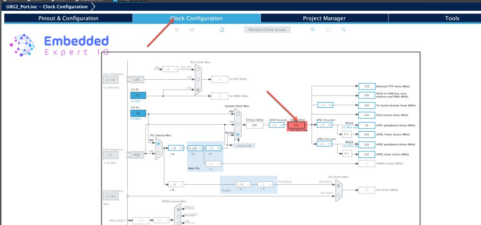This screenshot has width=481, height=225.
Task: Click the Cortex System timer value
Action: point(366,105)
